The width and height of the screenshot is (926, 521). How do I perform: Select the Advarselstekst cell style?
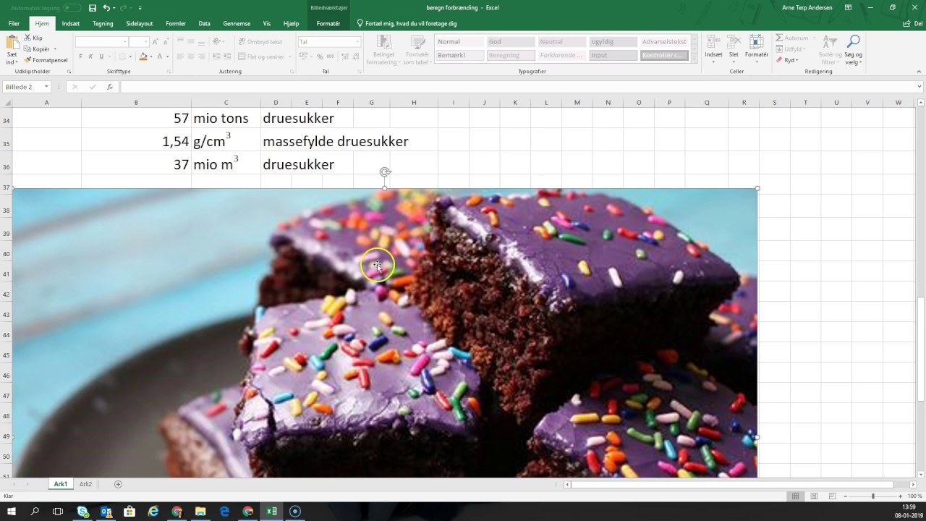tap(664, 42)
